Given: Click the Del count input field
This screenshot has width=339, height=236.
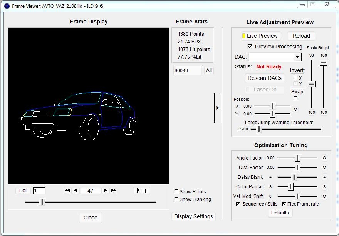Looking at the screenshot, I should click(39, 191).
